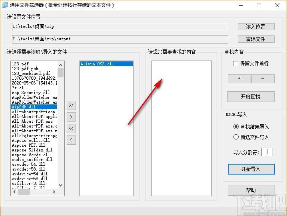The height and width of the screenshot is (216, 287).
Task: Remove selected file with < button
Action: [x=71, y=140]
